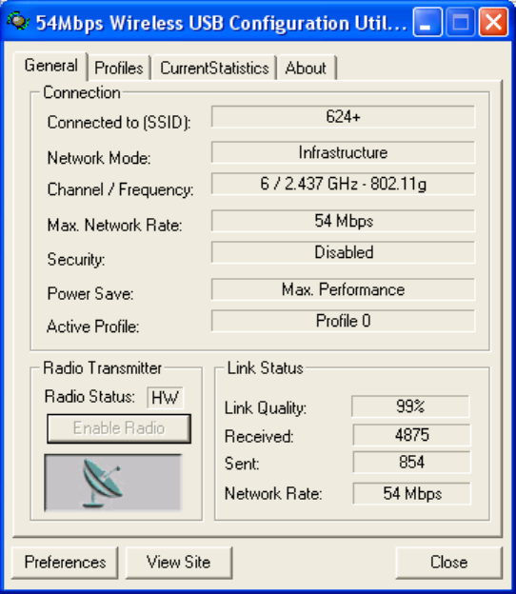Open the CurrentStatistics tab
The image size is (516, 594).
pos(214,69)
